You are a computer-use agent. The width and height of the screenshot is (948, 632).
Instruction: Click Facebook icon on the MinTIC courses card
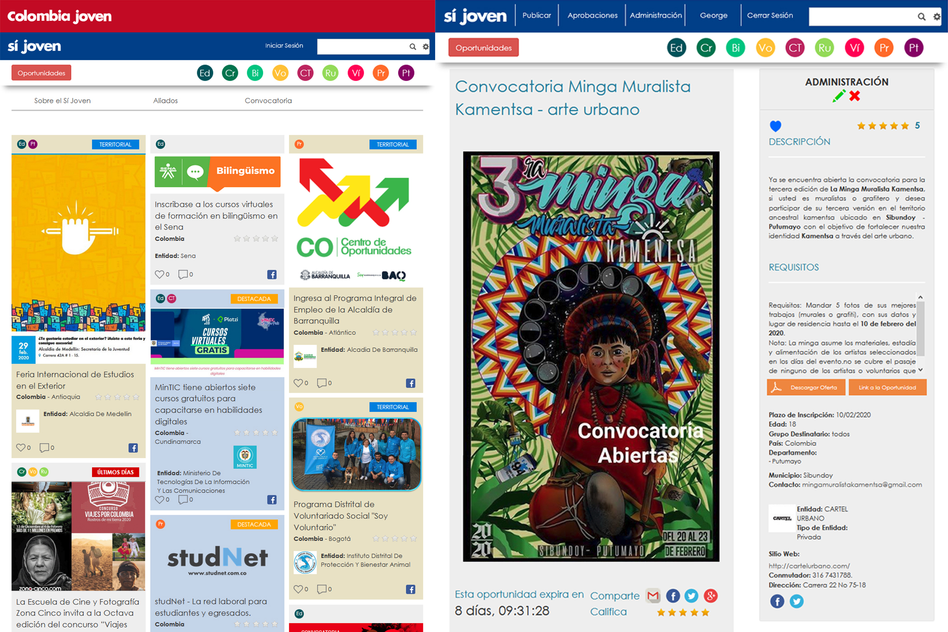(272, 500)
